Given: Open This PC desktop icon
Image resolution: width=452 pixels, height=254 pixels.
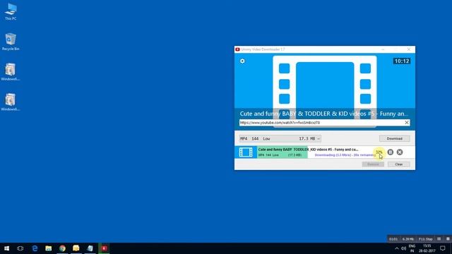Looking at the screenshot, I should (11, 12).
